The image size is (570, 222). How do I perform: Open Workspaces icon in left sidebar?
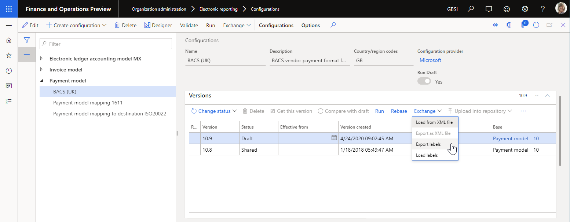9,86
